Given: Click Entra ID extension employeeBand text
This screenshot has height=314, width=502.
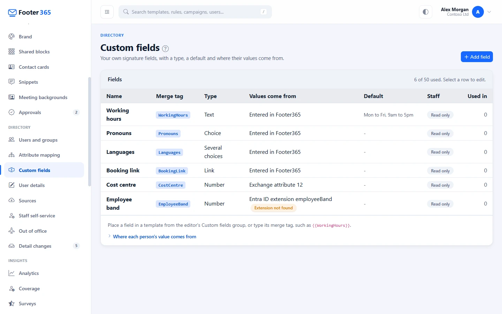Looking at the screenshot, I should [x=290, y=199].
